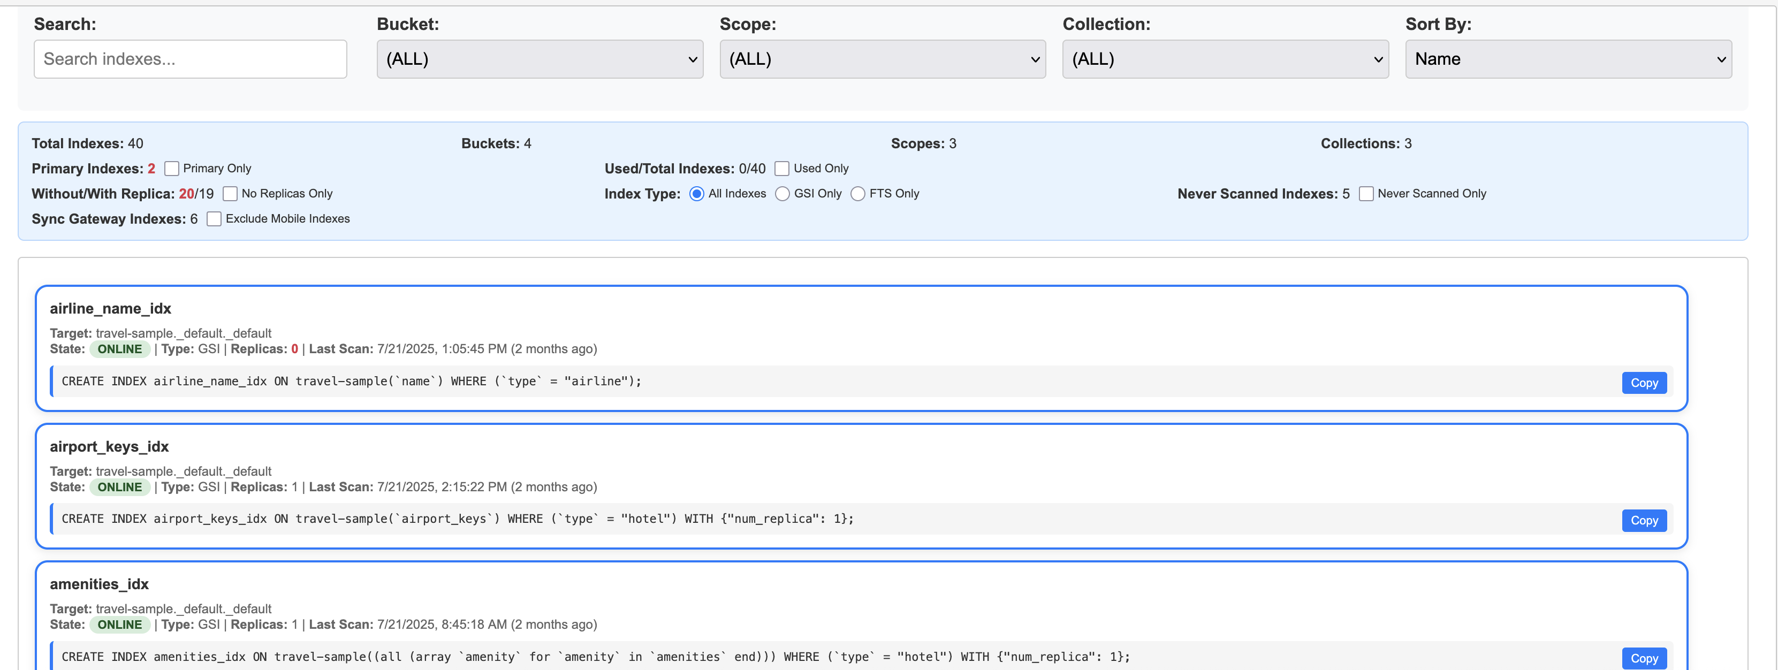Open the Sort By Name dropdown
Viewport: 1778px width, 670px height.
pyautogui.click(x=1568, y=59)
